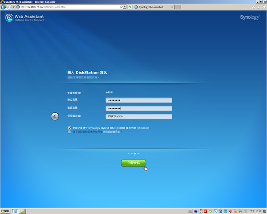The width and height of the screenshot is (267, 214).
Task: Go back with the round left-arrow button
Action: (x=55, y=116)
